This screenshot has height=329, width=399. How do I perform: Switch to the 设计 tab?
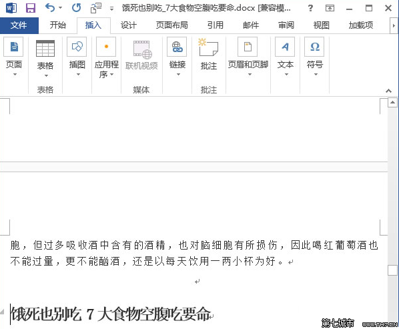pyautogui.click(x=129, y=25)
